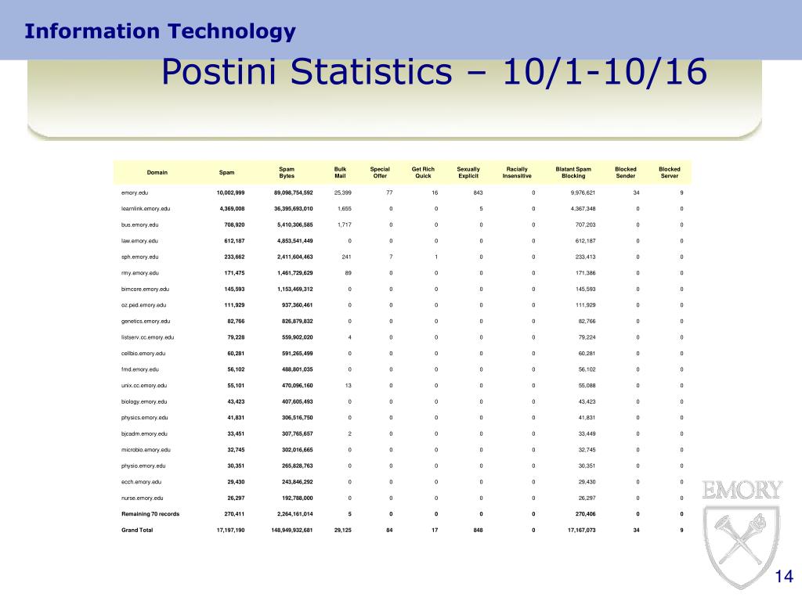The image size is (802, 601).
Task: Click the 'listserv.cc.emory.edu' domain cell
Action: click(x=148, y=337)
